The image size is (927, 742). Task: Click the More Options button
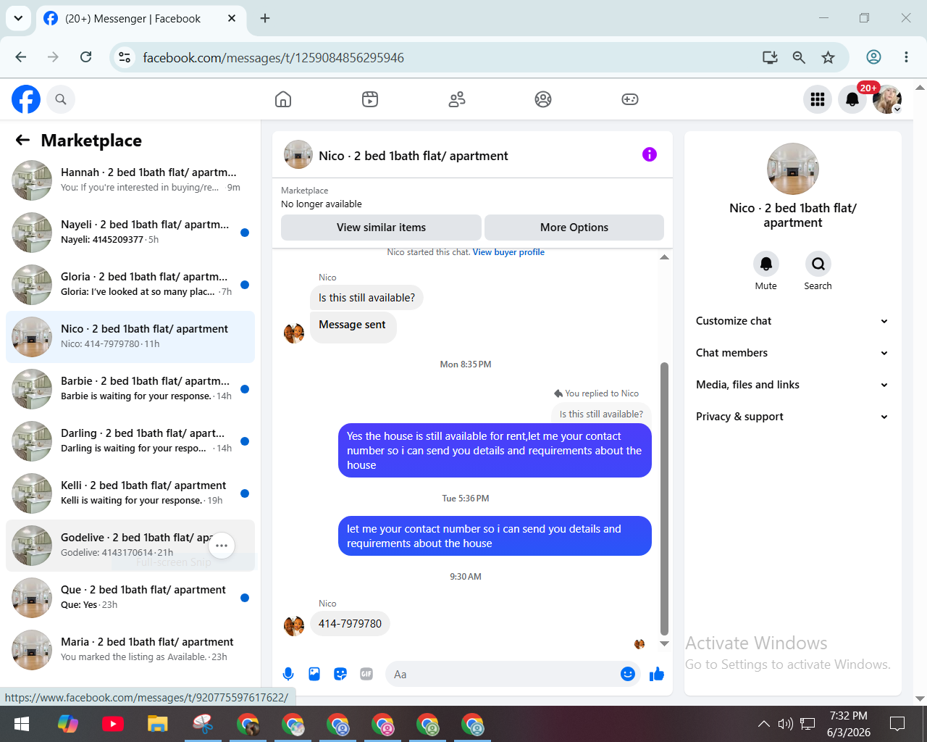[x=574, y=228]
